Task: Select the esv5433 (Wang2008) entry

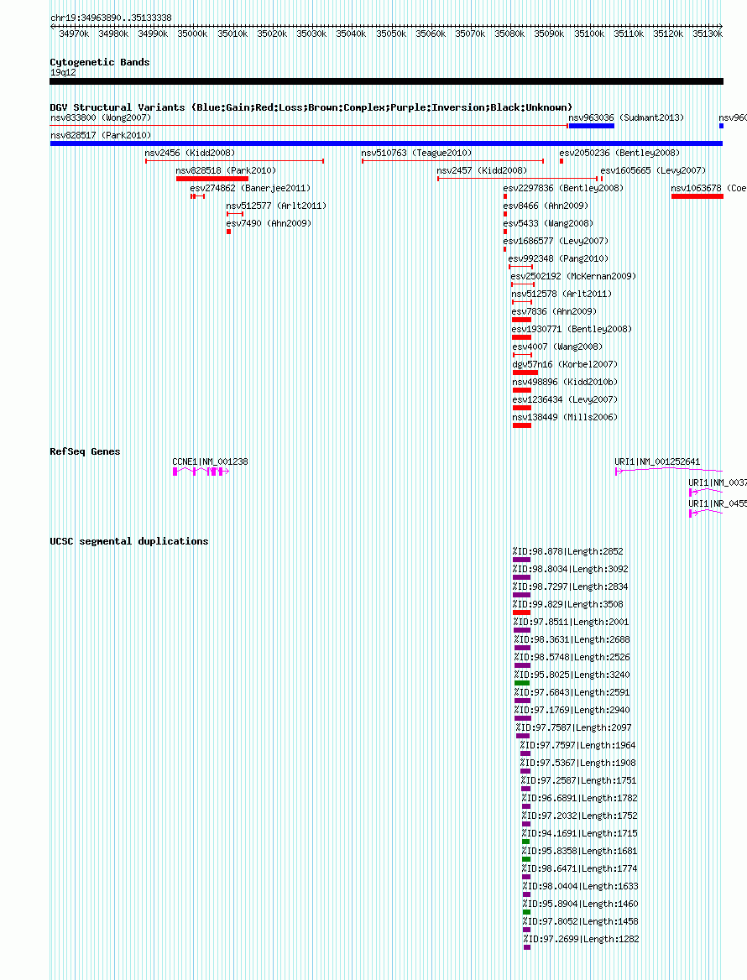Action: 548,222
